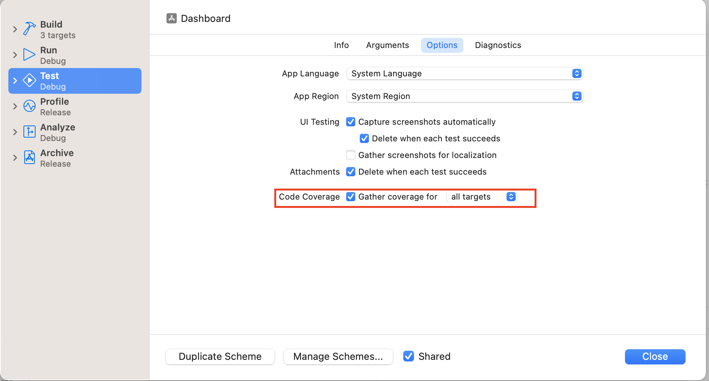
Task: Click the Dashboard app icon in header
Action: click(x=171, y=18)
